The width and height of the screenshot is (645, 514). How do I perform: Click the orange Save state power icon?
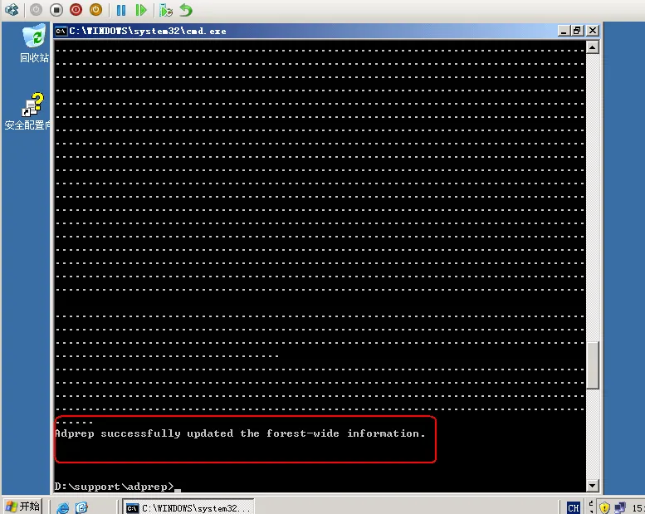click(95, 9)
